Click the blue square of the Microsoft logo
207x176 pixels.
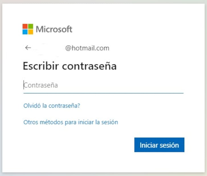coord(25,32)
